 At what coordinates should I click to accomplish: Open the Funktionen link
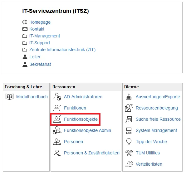coord(75,108)
